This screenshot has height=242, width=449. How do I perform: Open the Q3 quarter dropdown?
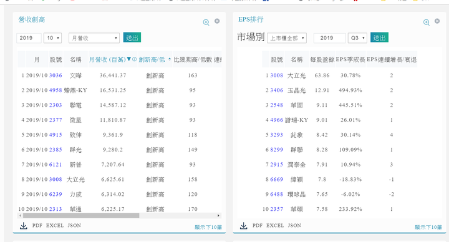(357, 38)
